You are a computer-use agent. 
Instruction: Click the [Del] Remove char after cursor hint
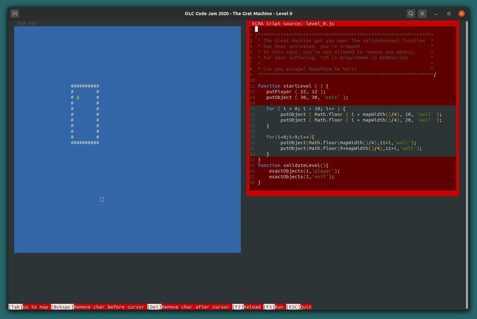coord(188,307)
